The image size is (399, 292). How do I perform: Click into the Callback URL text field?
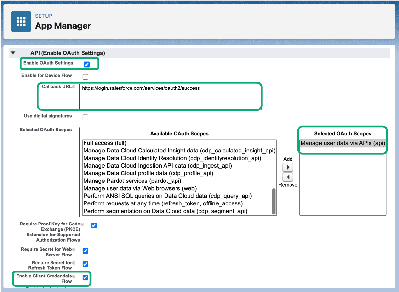click(170, 97)
